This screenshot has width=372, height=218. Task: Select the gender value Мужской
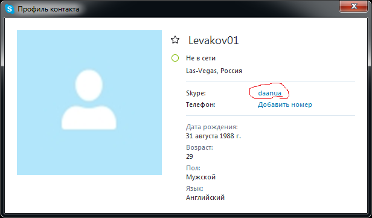pyautogui.click(x=200, y=177)
